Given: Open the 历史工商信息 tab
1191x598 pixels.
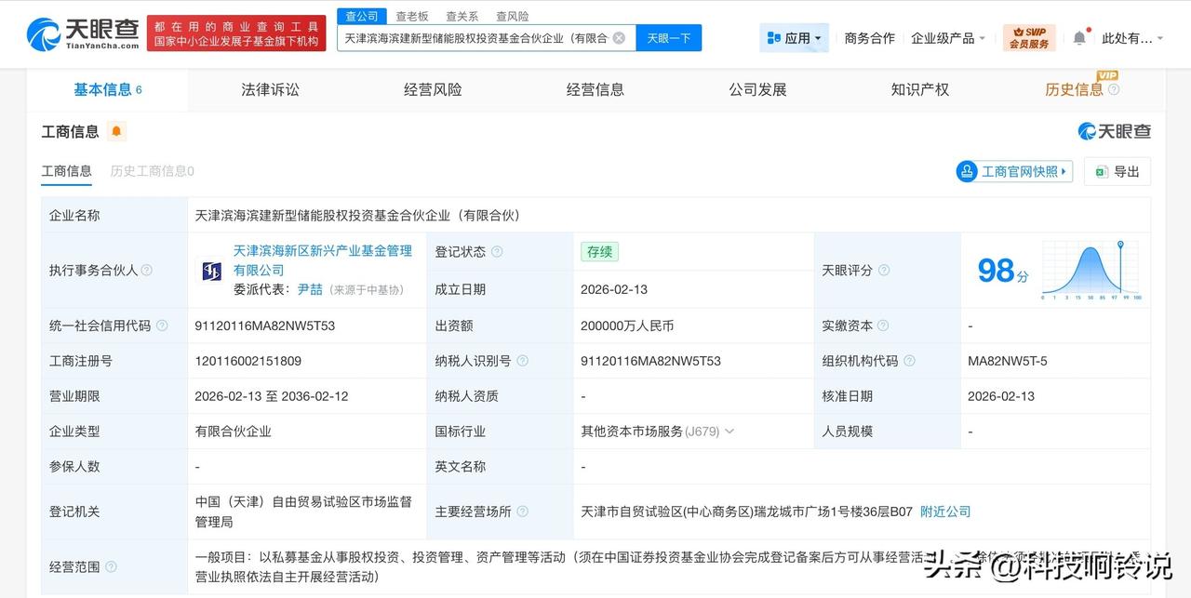Looking at the screenshot, I should click(150, 171).
